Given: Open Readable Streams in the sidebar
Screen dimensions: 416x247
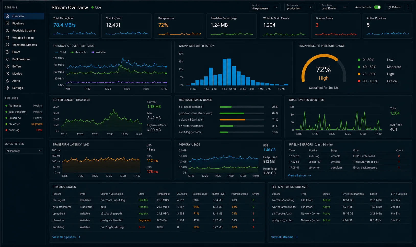Looking at the screenshot, I should point(24,30).
